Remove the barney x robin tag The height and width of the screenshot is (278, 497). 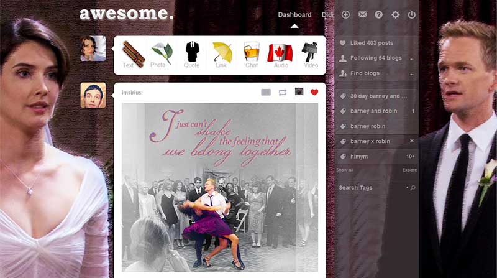[x=411, y=141]
